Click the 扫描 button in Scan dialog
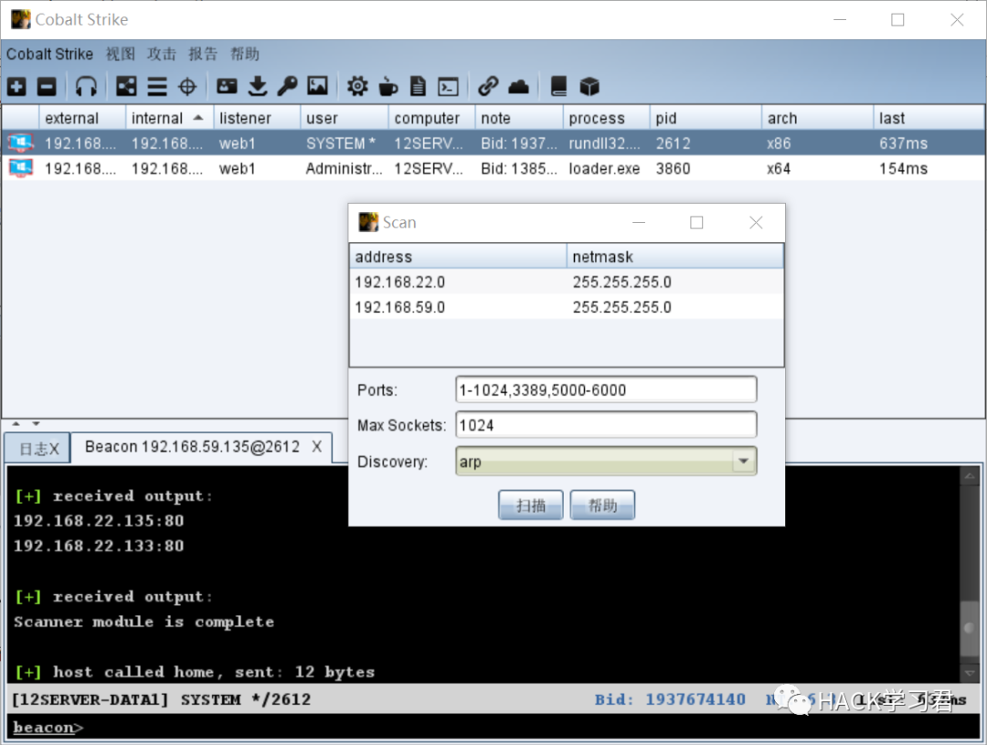The width and height of the screenshot is (987, 745). (531, 506)
